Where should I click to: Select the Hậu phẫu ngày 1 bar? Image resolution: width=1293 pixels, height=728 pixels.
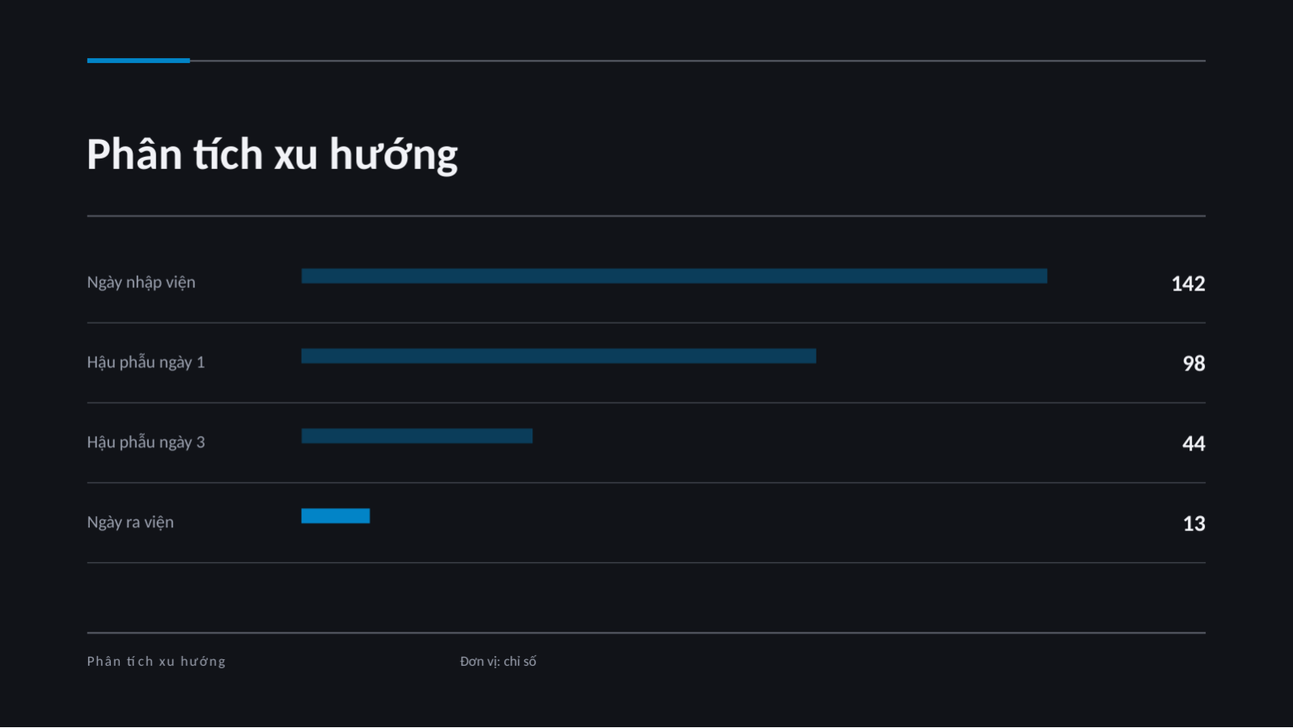click(558, 356)
